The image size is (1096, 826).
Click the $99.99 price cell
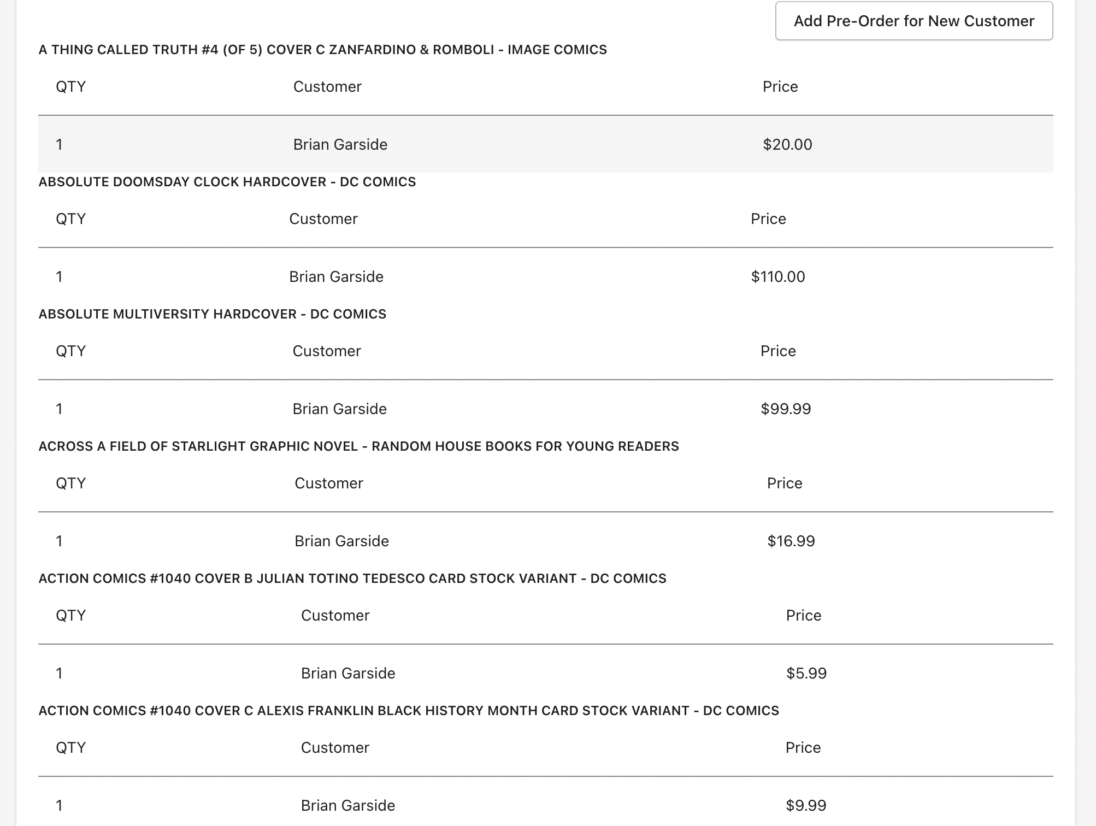pyautogui.click(x=786, y=409)
